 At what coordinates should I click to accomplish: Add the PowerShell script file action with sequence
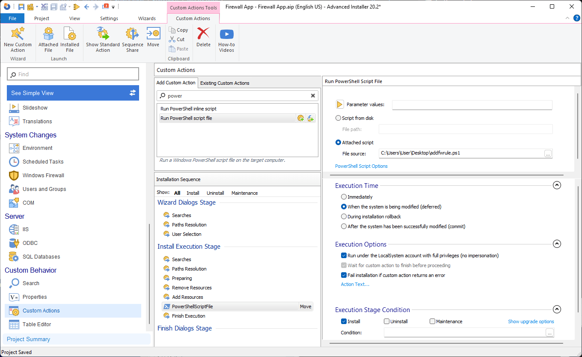pyautogui.click(x=301, y=118)
